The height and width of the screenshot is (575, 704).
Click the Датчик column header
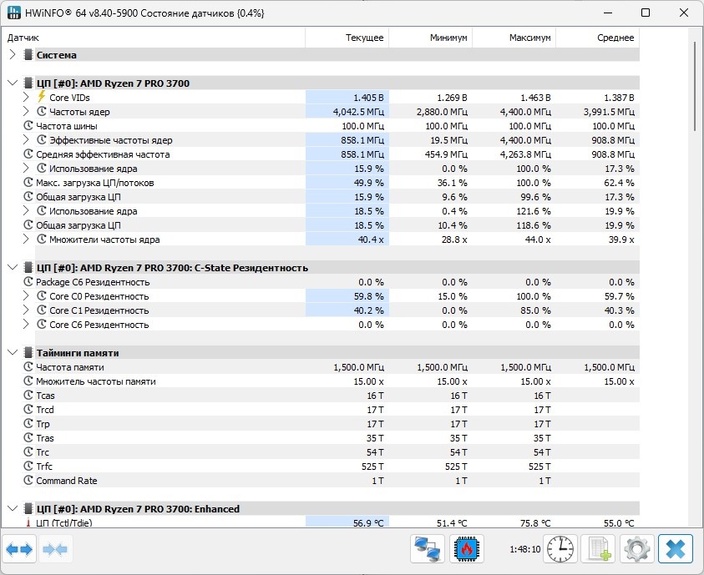click(153, 38)
